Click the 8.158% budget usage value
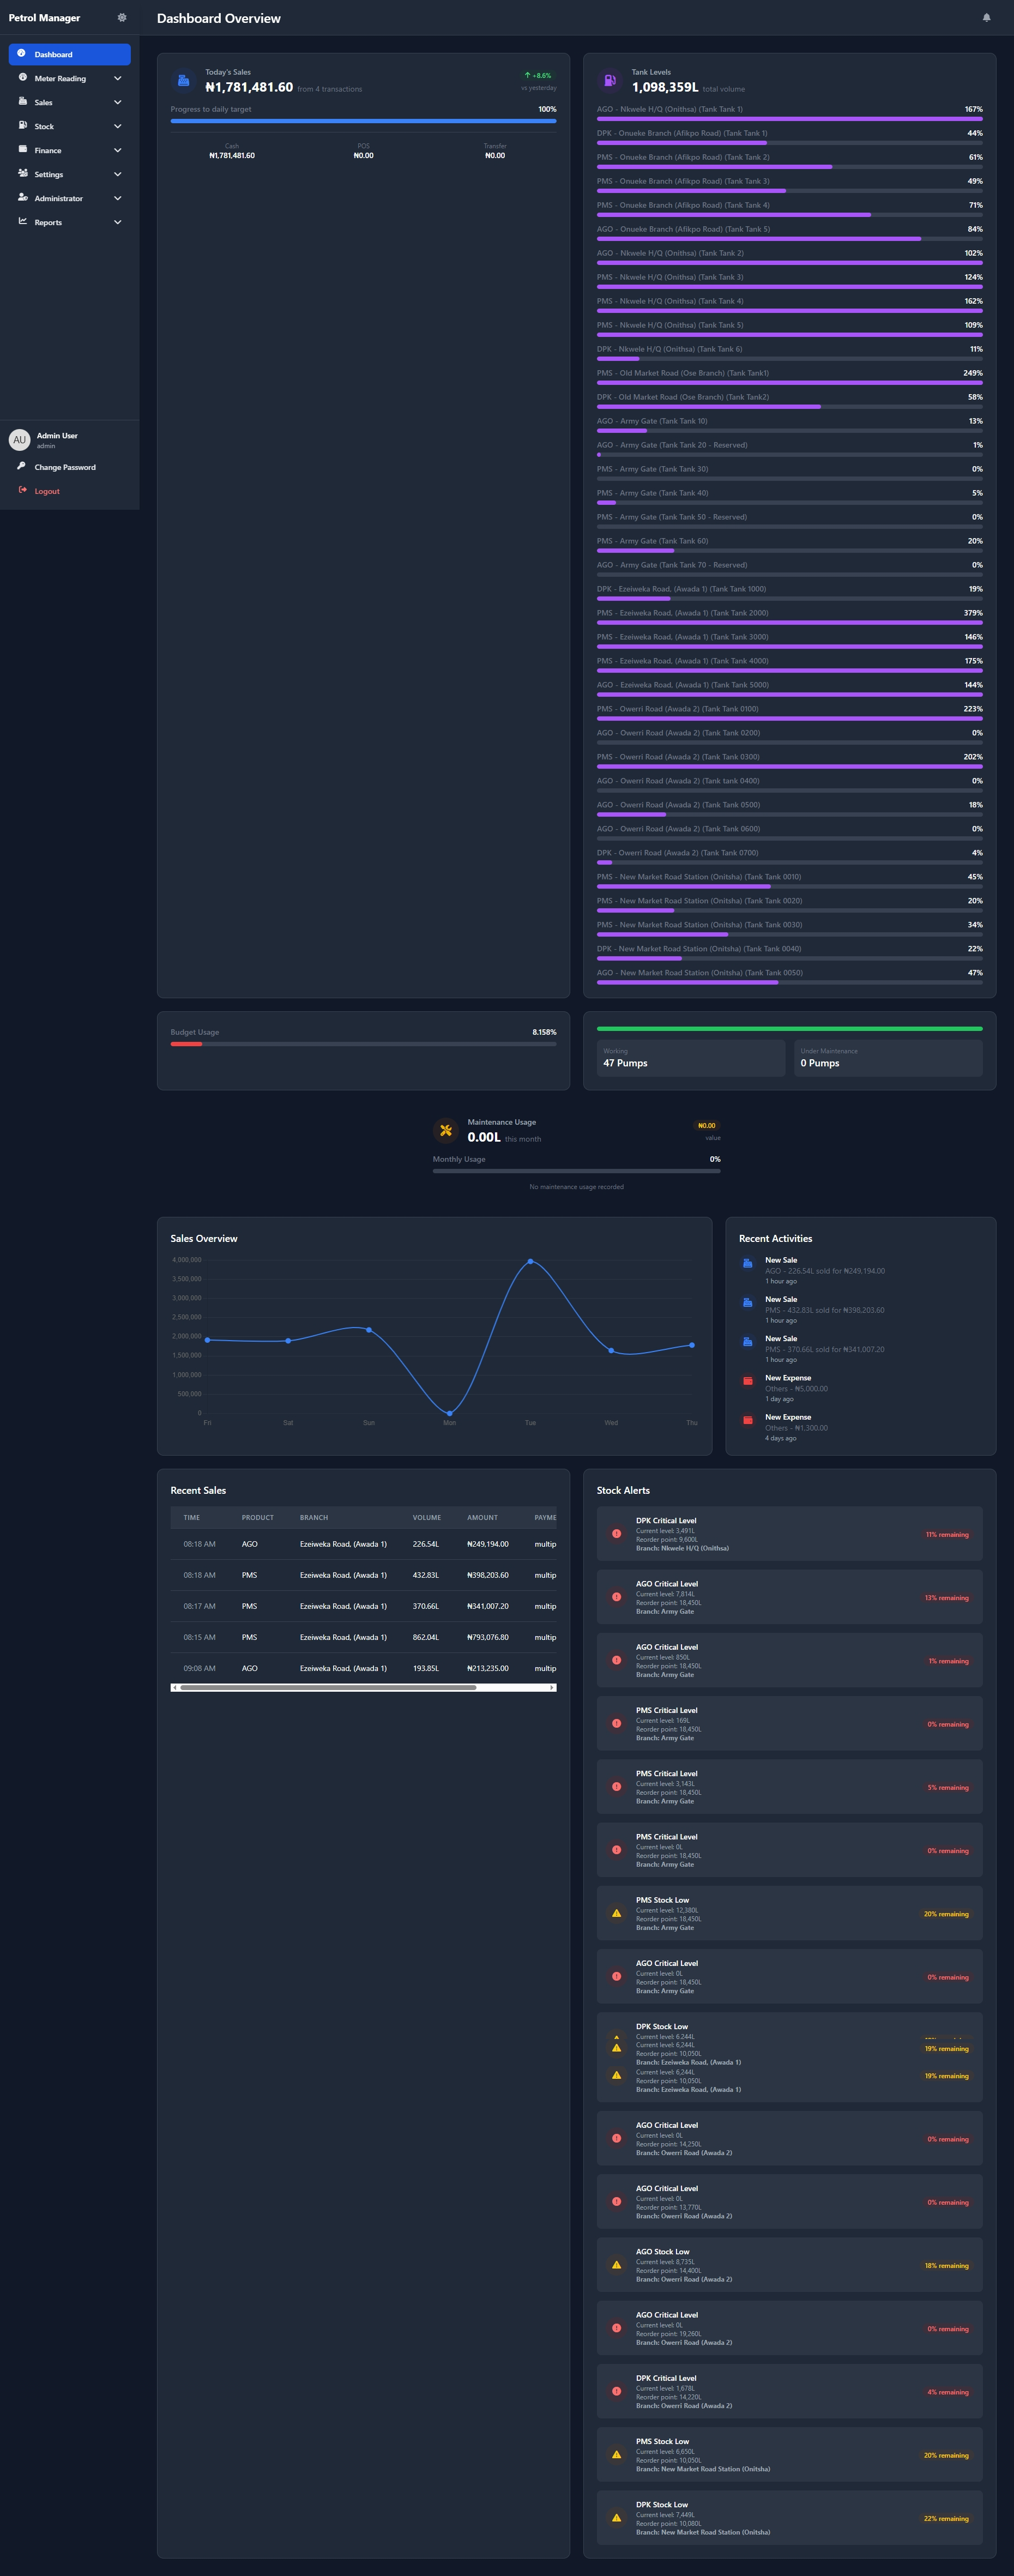Screen dimensions: 1014x2576 click(544, 1032)
